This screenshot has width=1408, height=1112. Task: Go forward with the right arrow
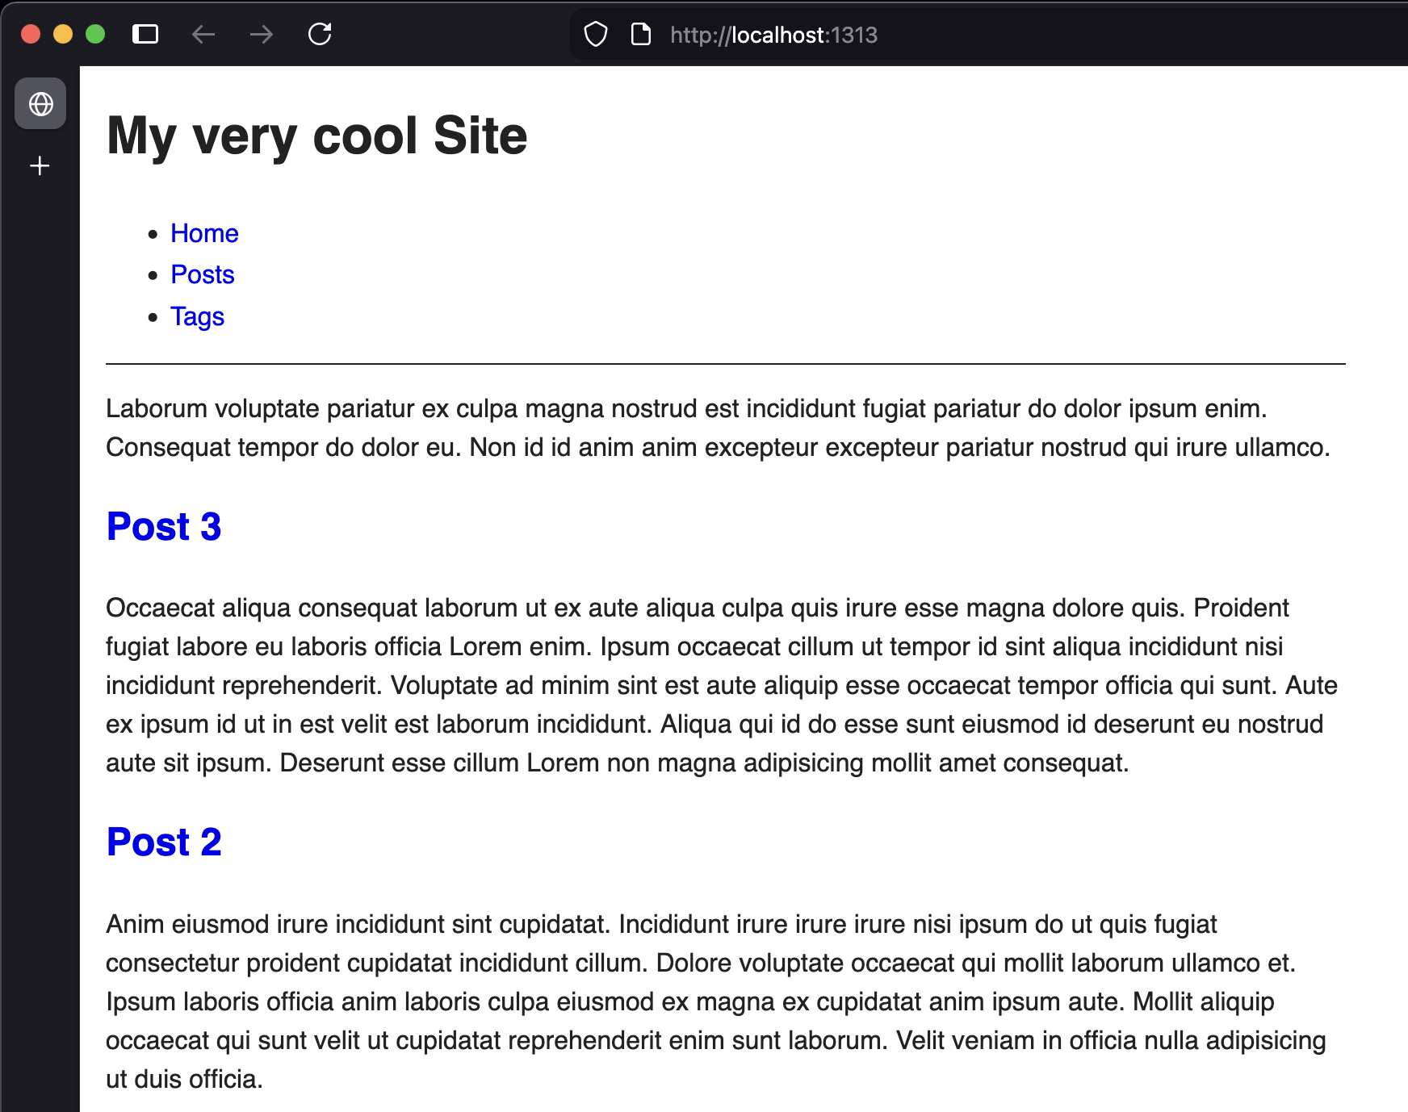click(x=262, y=34)
